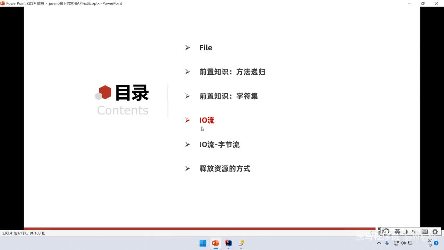Open IntelliJ IDEA from the taskbar
The height and width of the screenshot is (250, 444).
(228, 243)
